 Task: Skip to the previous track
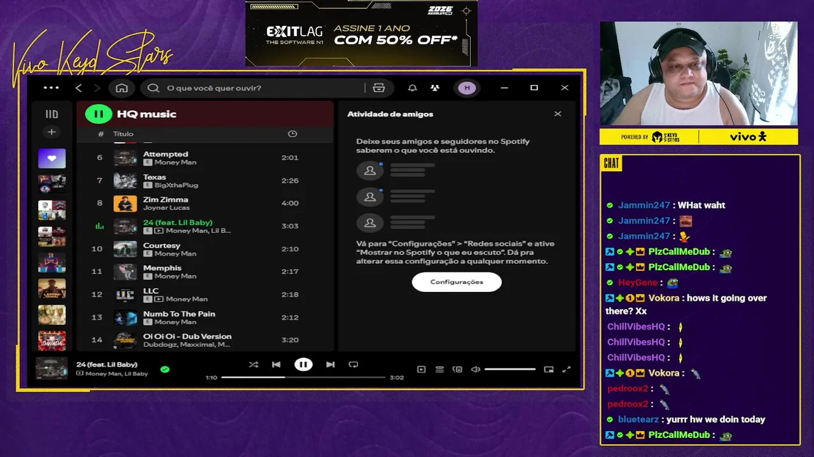click(276, 364)
